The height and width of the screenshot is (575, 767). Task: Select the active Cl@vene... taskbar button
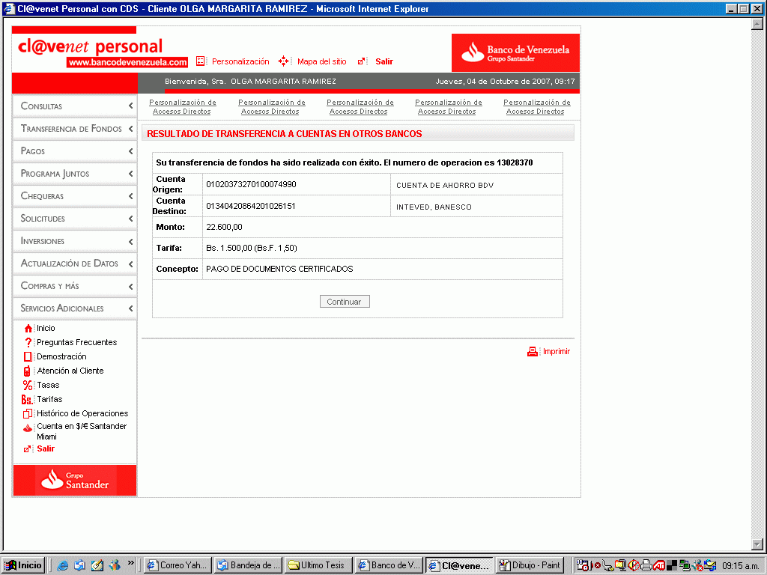tap(459, 565)
